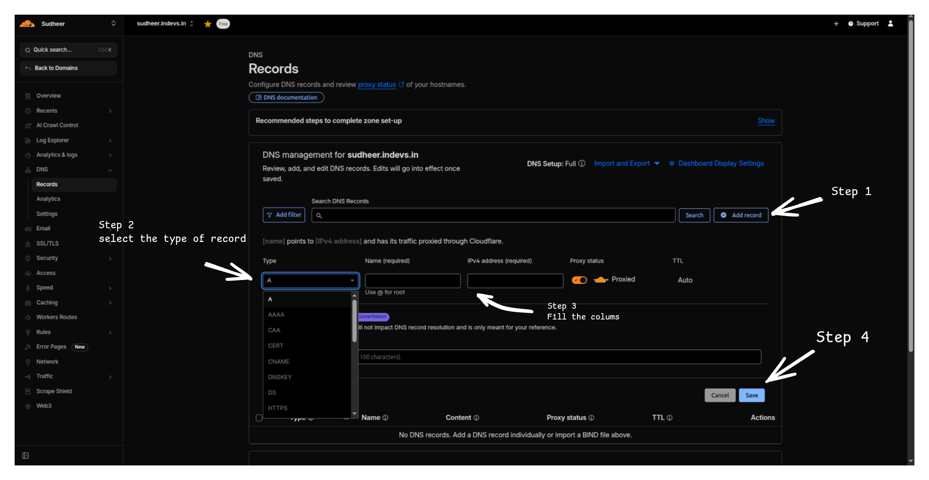Open the DNS documentation link
This screenshot has width=929, height=480.
pos(287,98)
